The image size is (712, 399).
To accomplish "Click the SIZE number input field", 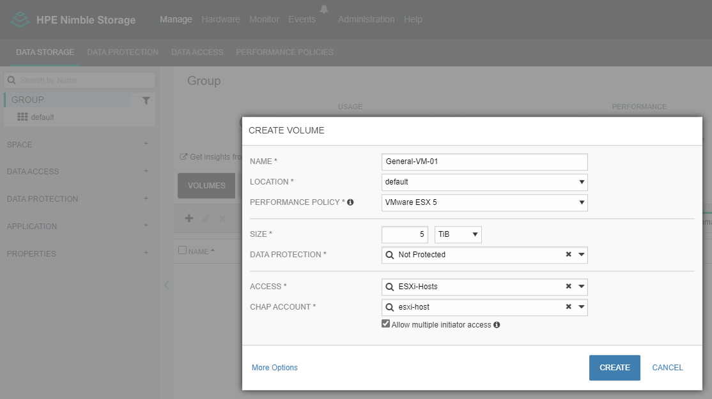I will 405,234.
